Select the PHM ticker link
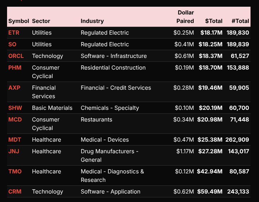Screen dimensions: 259x202 click(x=15, y=68)
